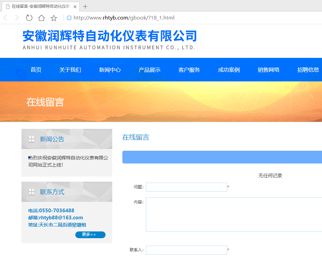Click the 更多>> button

point(90,234)
